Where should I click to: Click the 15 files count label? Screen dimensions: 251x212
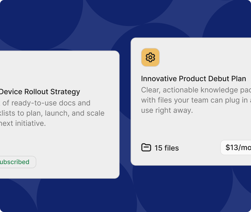167,148
